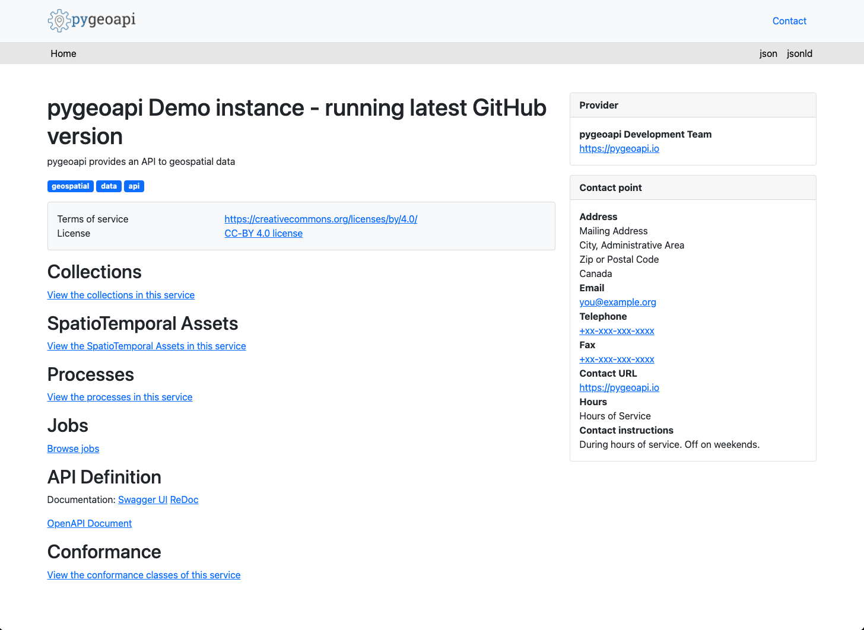
Task: View the SpatioTemporal Assets link
Action: (147, 346)
